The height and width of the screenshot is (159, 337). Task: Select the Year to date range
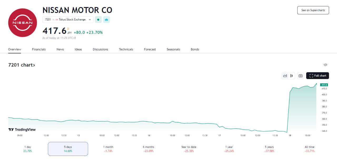(x=189, y=149)
